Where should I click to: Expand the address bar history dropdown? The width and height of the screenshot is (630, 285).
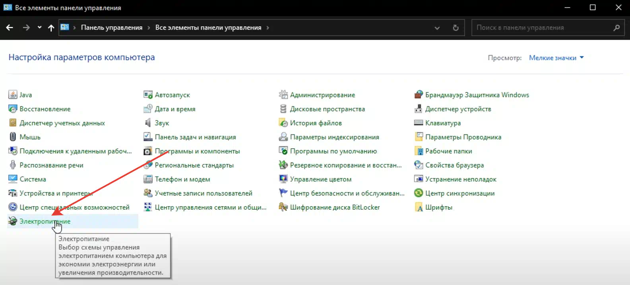pos(437,28)
